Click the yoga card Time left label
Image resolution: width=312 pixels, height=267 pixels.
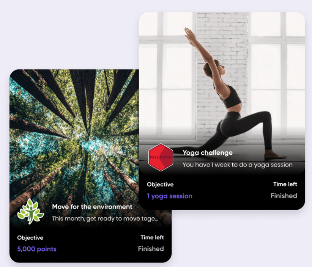click(285, 184)
